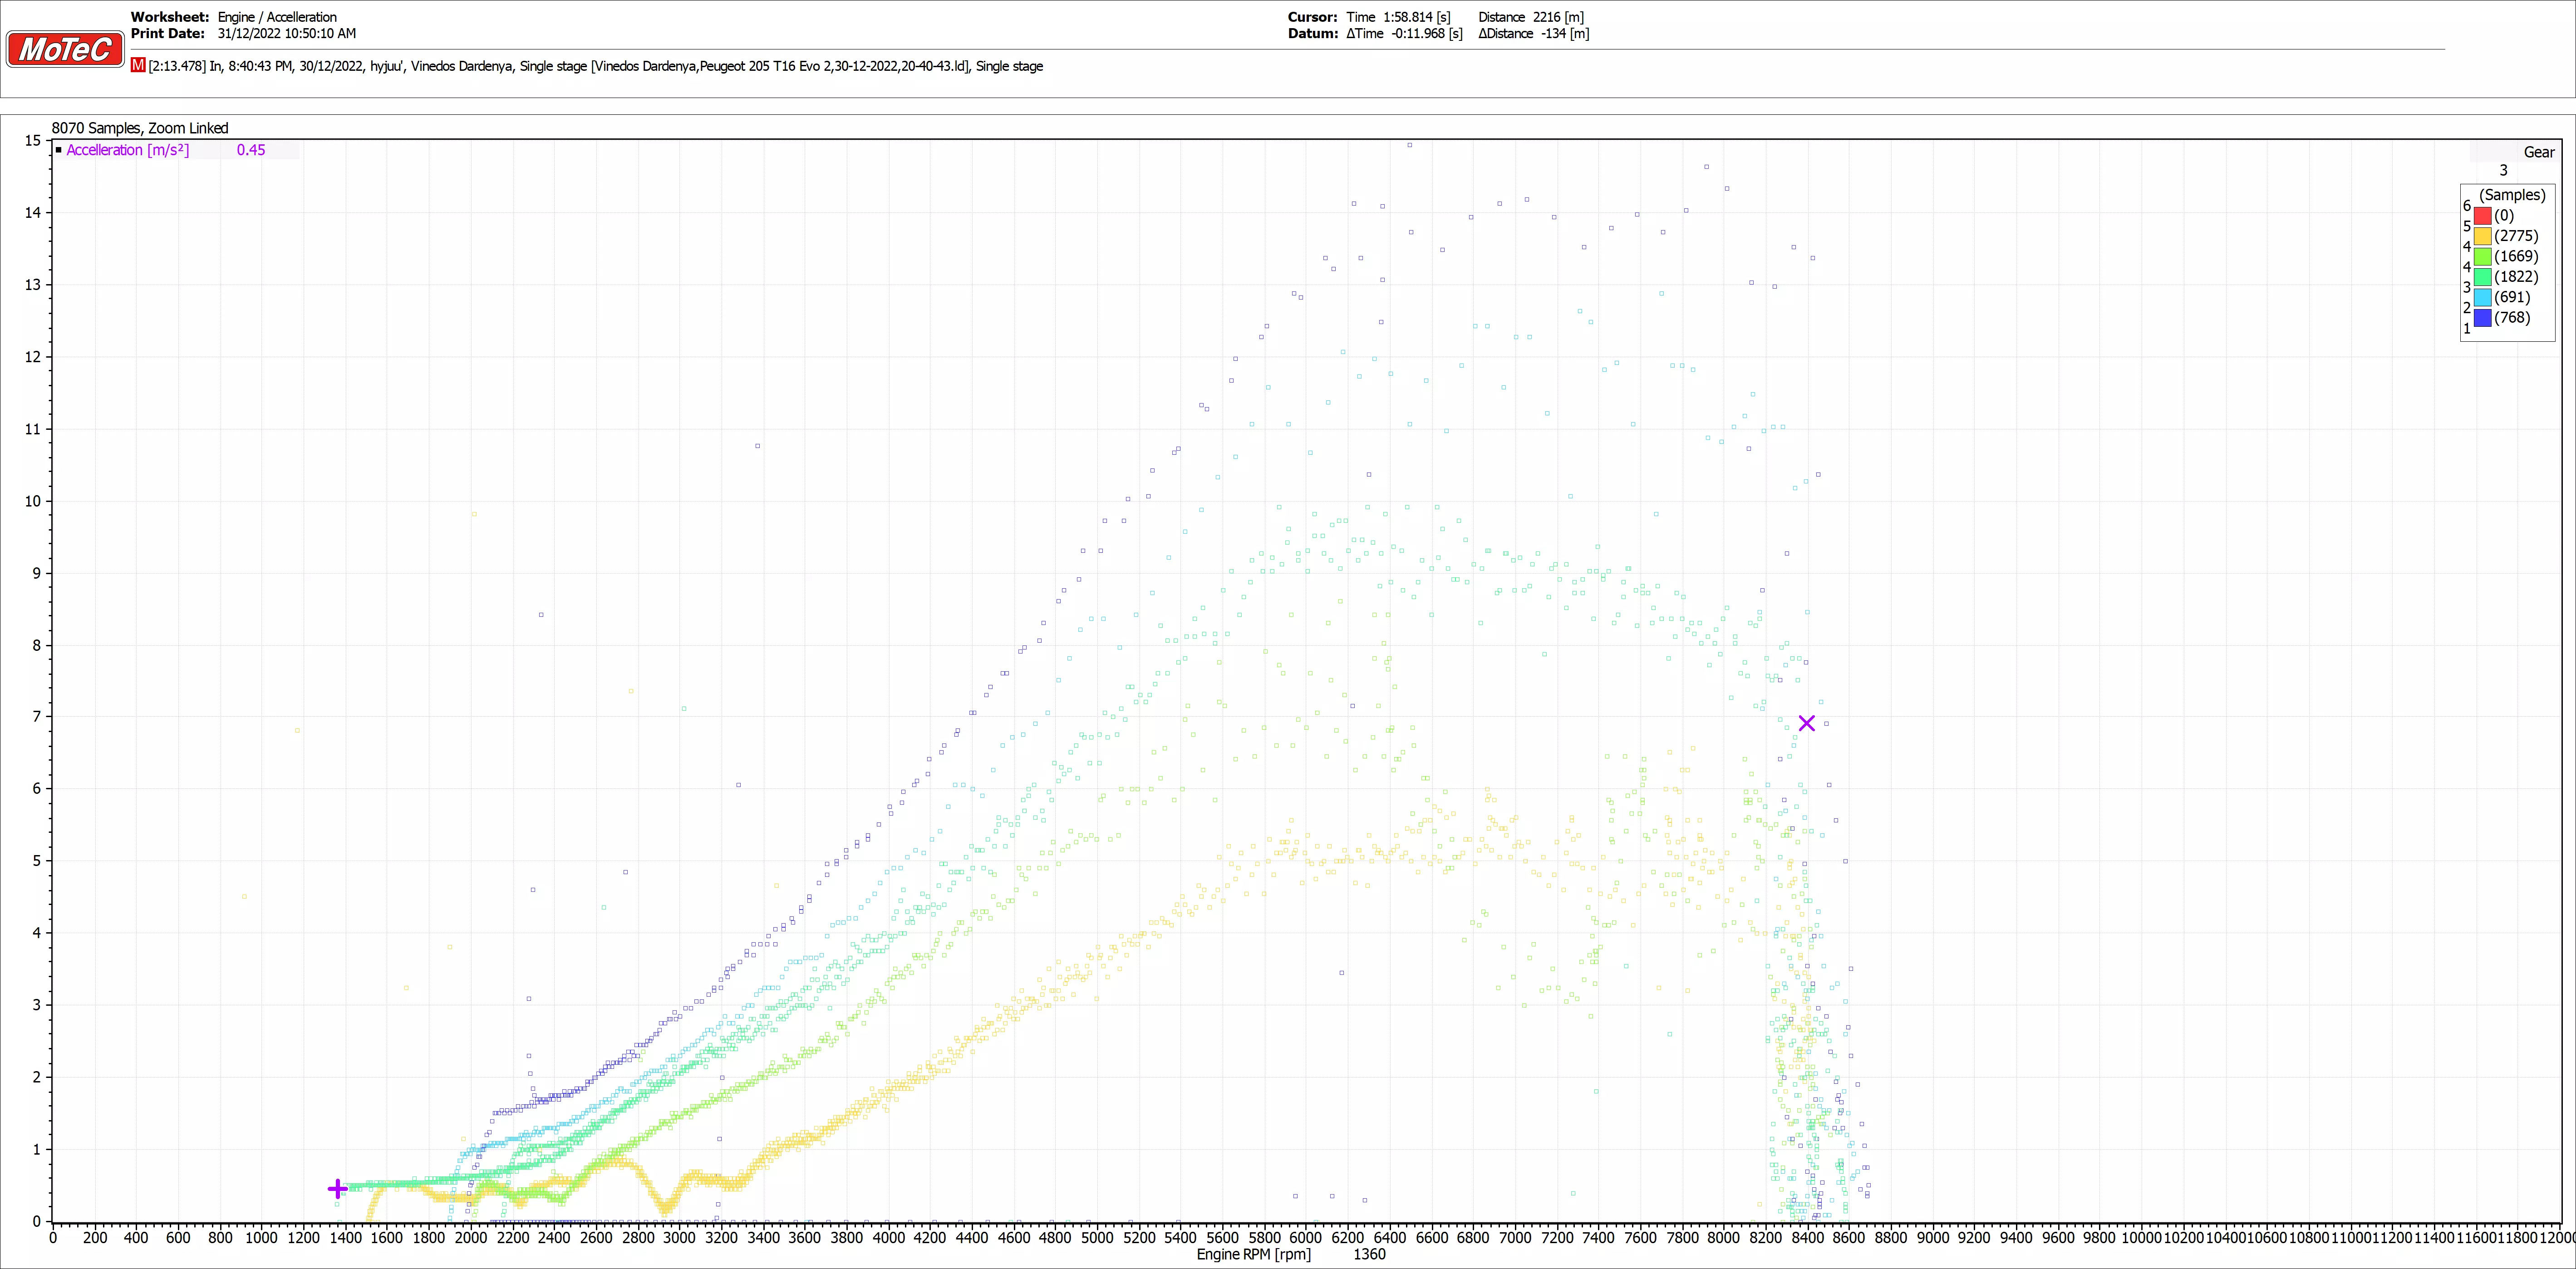
Task: Click the 8070 Samples, Zoom Linked title
Action: tap(140, 128)
